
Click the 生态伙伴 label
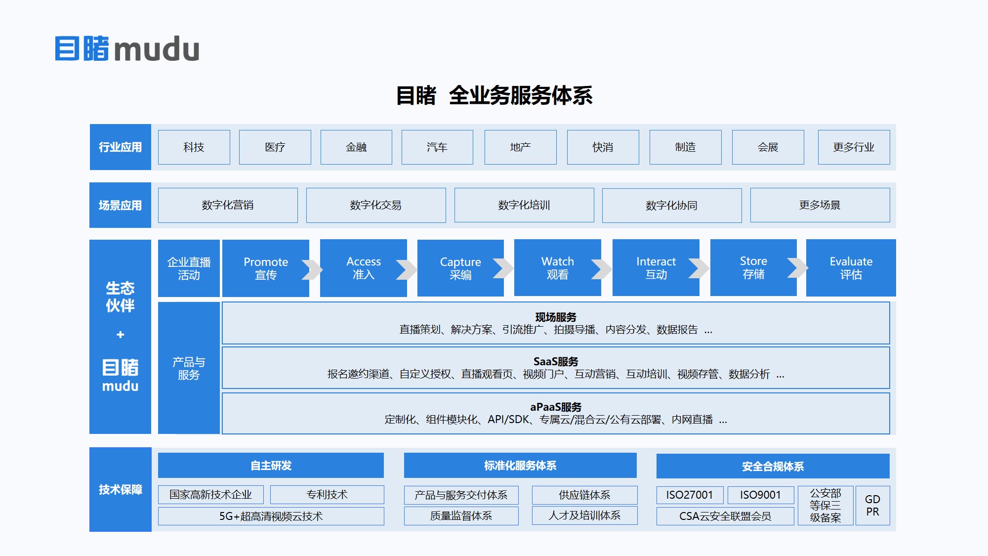click(x=120, y=297)
